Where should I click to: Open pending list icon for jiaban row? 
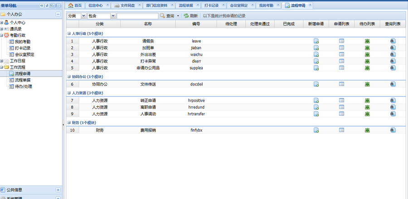pos(367,48)
